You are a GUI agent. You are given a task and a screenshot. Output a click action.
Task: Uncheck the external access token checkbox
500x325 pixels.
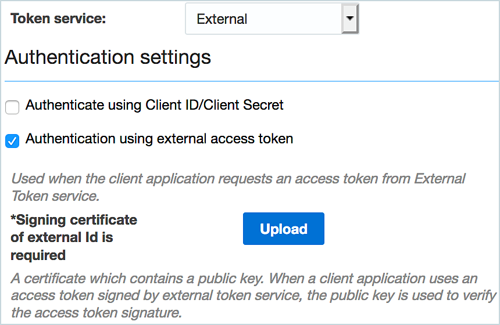click(12, 141)
